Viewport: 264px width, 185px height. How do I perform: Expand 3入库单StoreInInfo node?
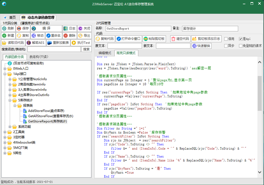point(10,90)
